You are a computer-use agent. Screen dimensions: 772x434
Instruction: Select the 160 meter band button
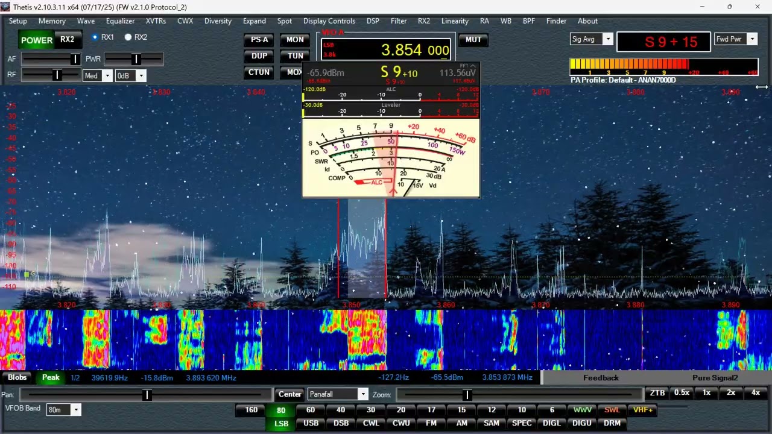(x=251, y=410)
